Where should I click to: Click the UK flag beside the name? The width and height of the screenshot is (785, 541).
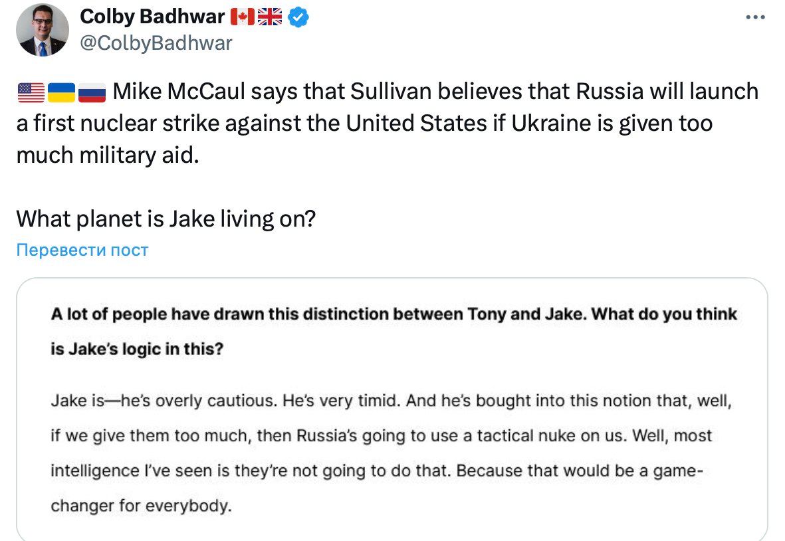coord(269,17)
